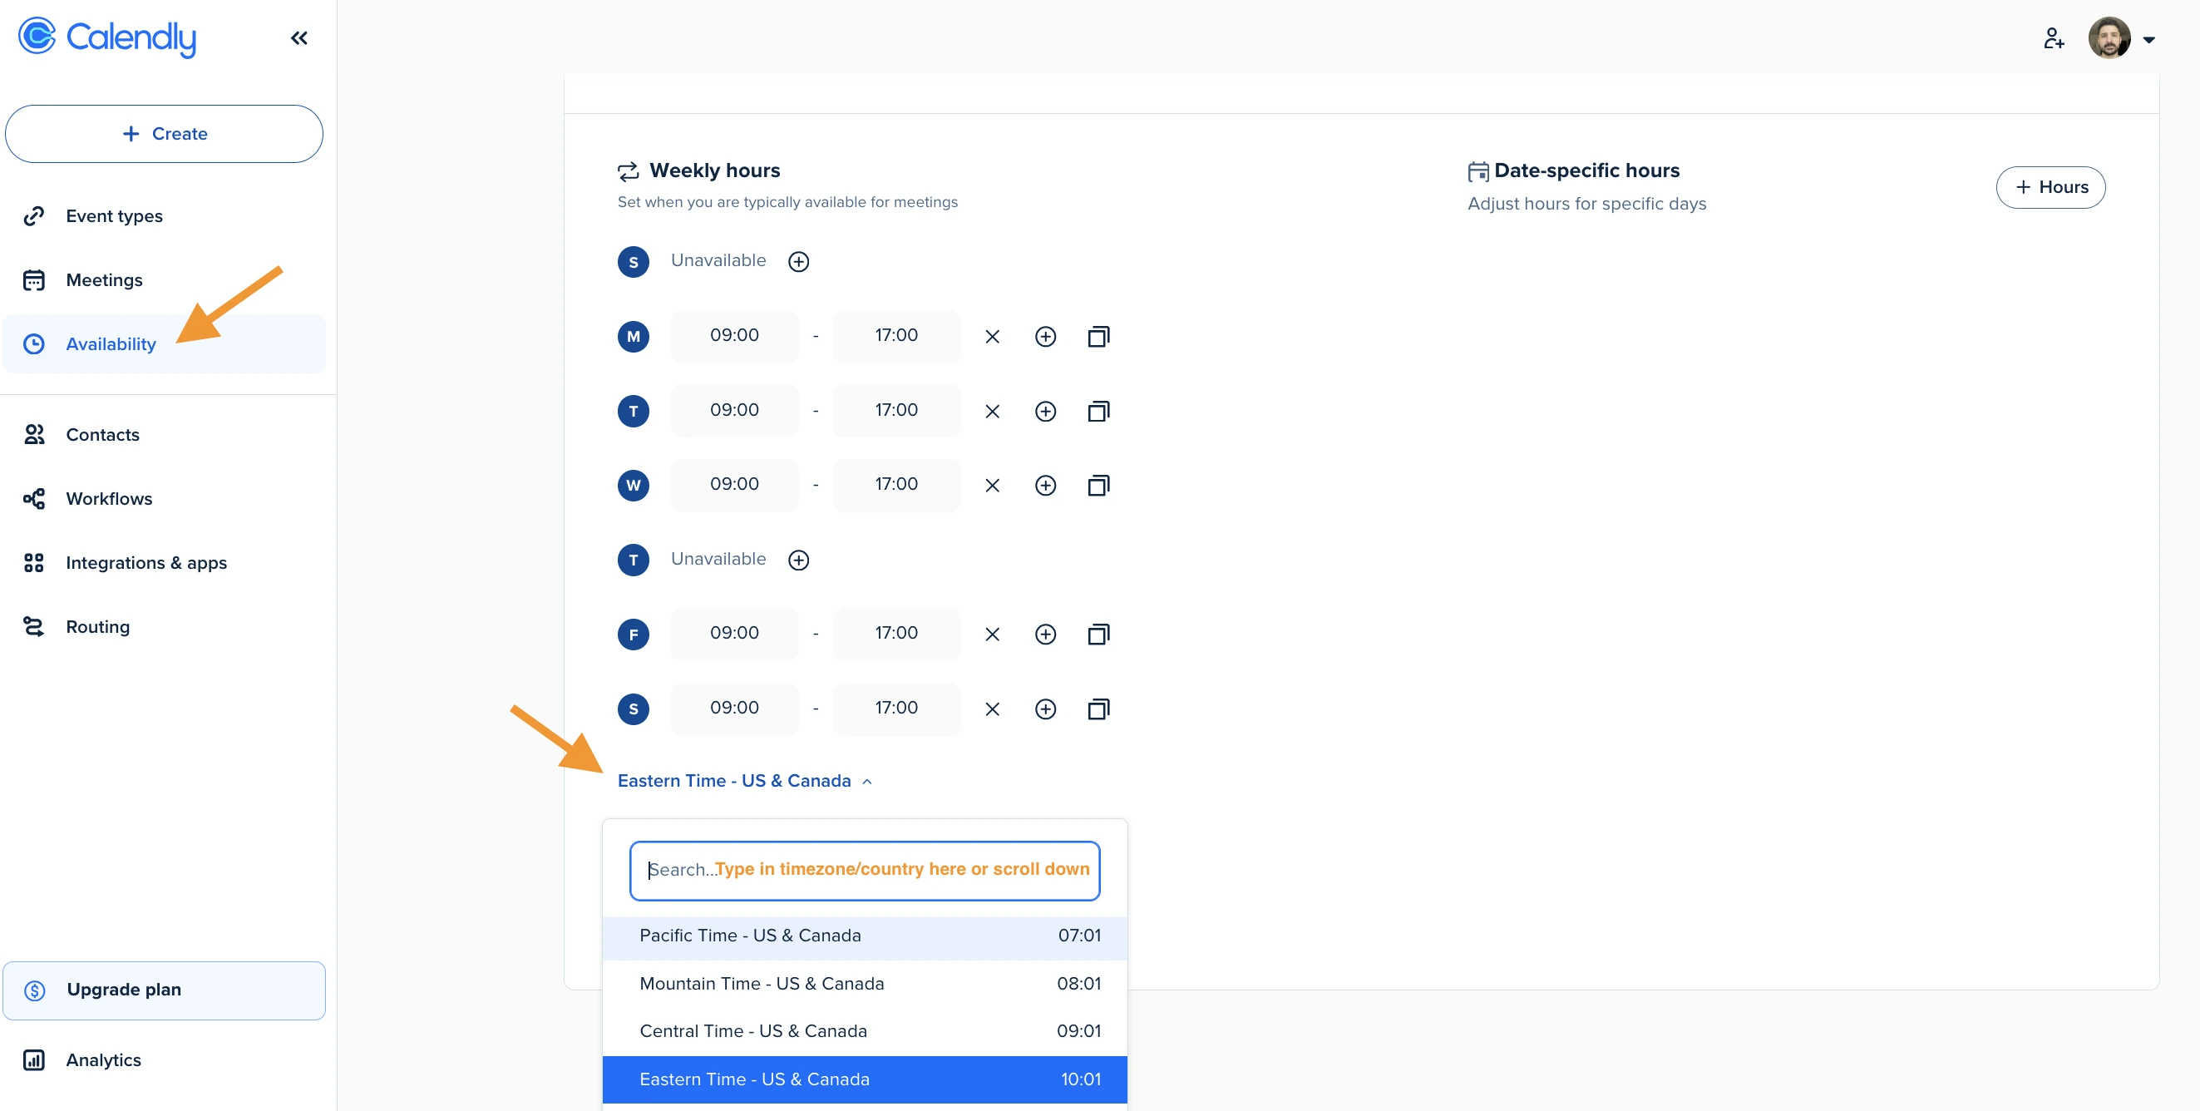Add hours to Thursday with plus icon

(x=798, y=560)
